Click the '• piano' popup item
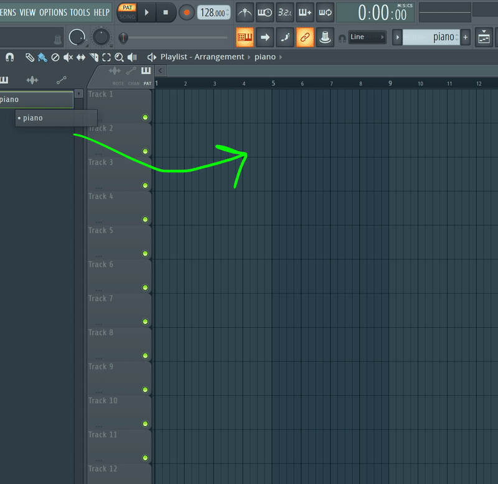The height and width of the screenshot is (484, 498). (56, 118)
